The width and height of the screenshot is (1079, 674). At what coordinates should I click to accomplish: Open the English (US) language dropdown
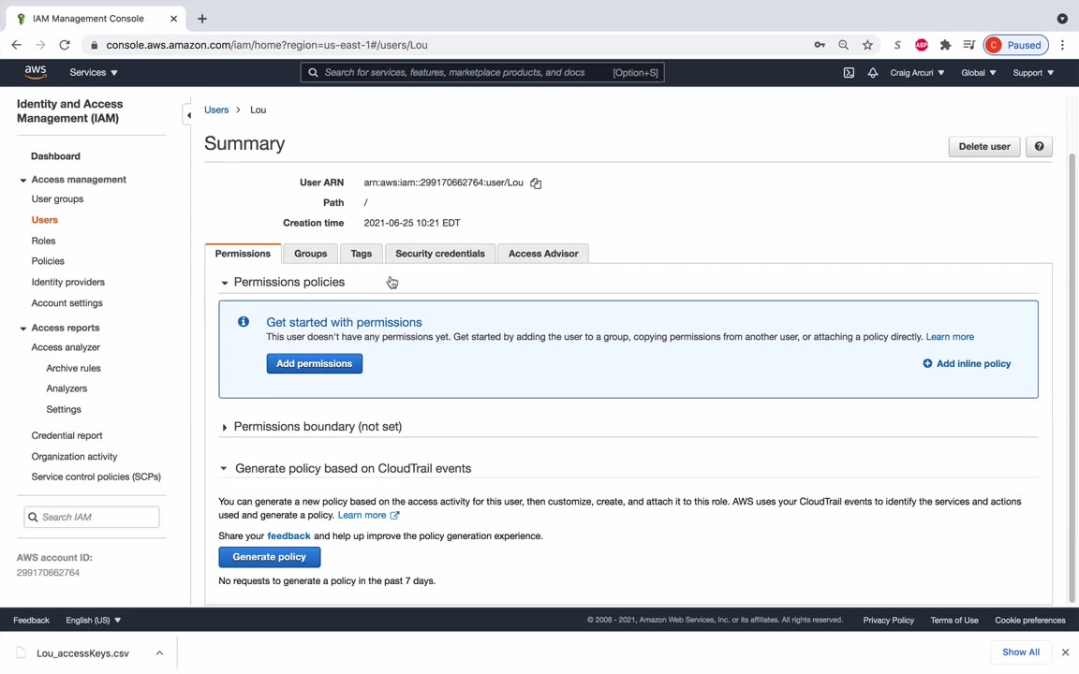tap(93, 620)
